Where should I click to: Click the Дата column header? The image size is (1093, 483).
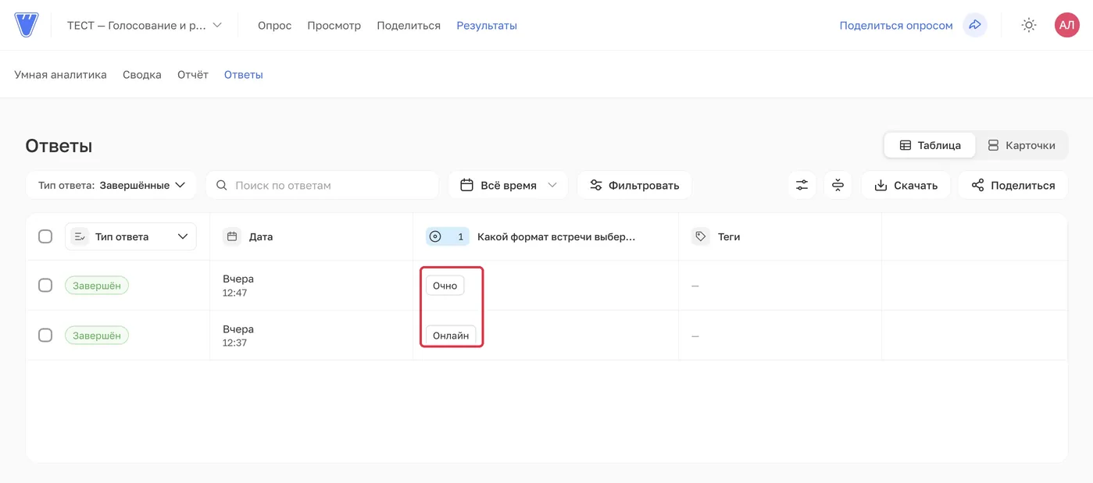pyautogui.click(x=311, y=236)
